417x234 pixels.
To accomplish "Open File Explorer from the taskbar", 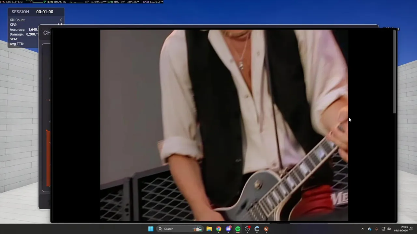I will click(x=209, y=229).
